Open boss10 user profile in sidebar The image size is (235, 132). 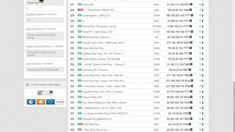(30, 29)
